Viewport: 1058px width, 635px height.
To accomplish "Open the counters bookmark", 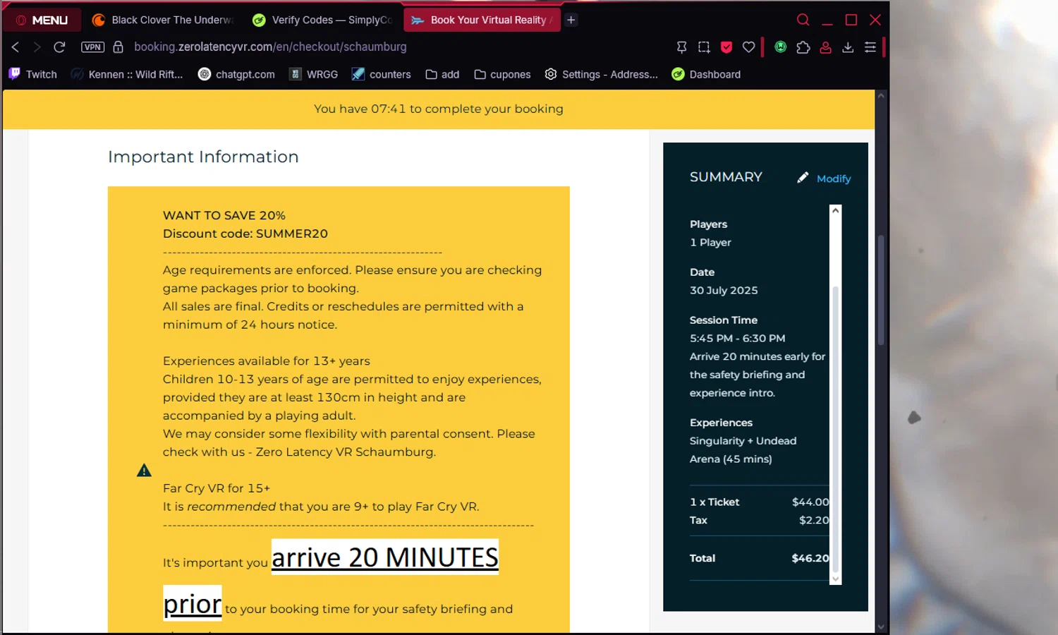I will pos(381,74).
